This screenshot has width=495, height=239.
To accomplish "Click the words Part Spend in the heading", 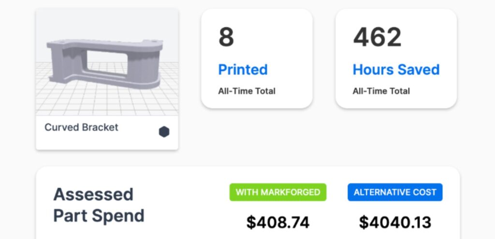I will coord(99,215).
